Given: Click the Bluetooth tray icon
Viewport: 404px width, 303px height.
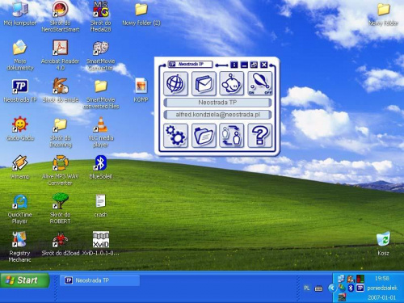Looking at the screenshot, I should coord(351,288).
